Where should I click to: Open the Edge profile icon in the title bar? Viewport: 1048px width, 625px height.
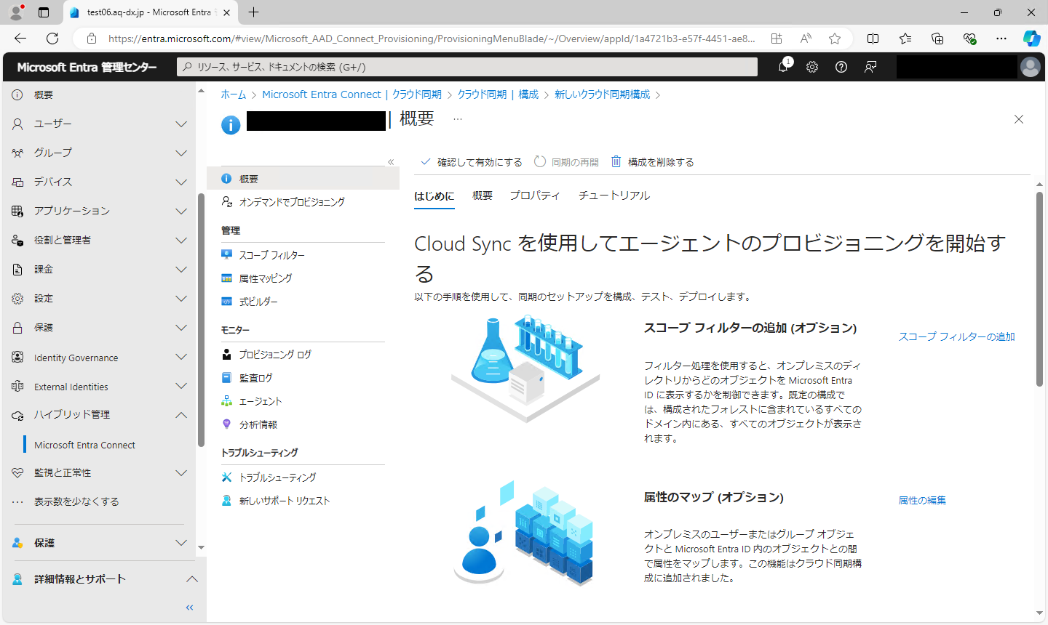pyautogui.click(x=16, y=12)
